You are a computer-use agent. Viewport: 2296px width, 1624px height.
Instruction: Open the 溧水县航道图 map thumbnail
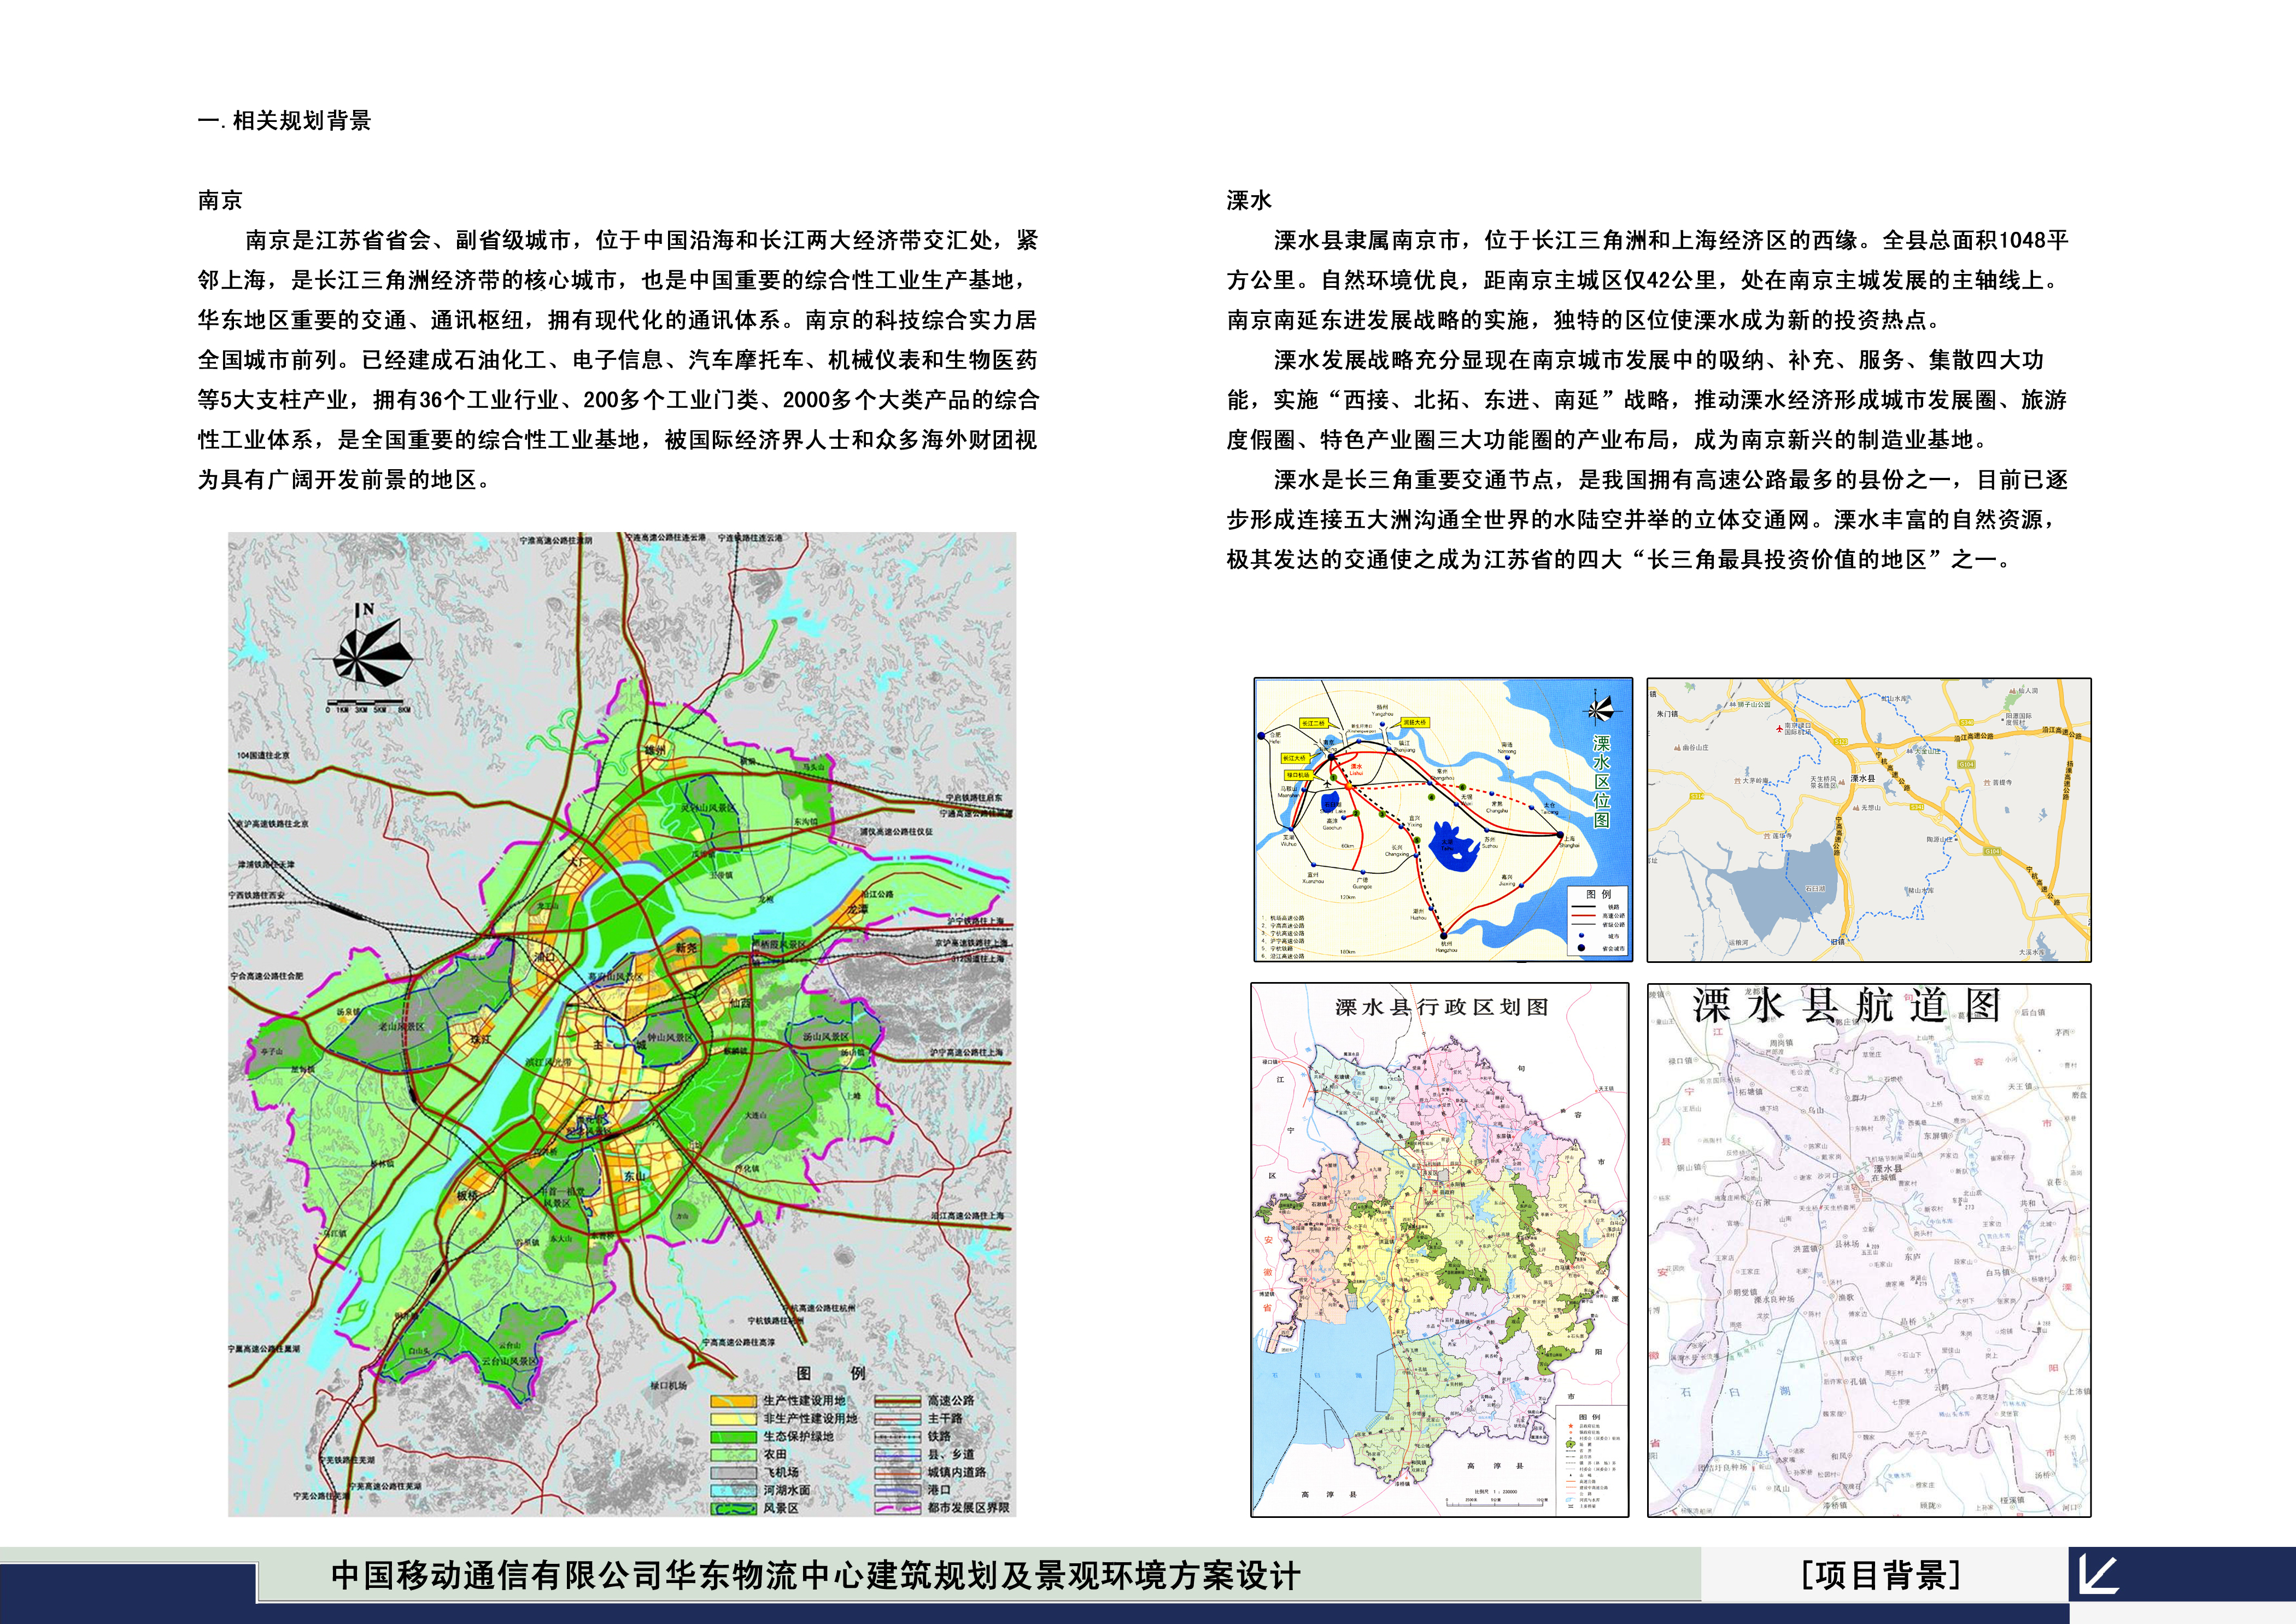click(1869, 1250)
